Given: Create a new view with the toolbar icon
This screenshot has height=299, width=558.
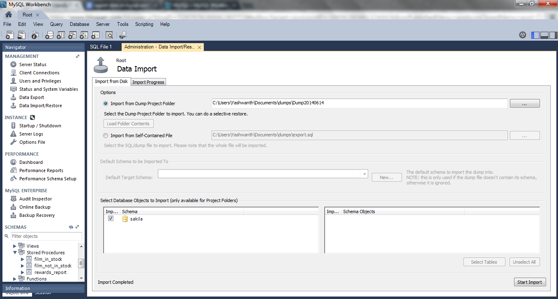Looking at the screenshot, I should (x=72, y=35).
